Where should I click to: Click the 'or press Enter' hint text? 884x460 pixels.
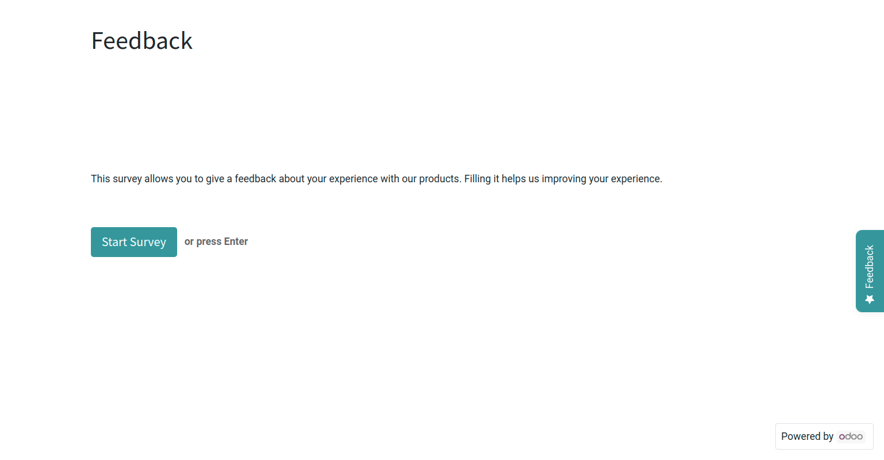pyautogui.click(x=216, y=241)
